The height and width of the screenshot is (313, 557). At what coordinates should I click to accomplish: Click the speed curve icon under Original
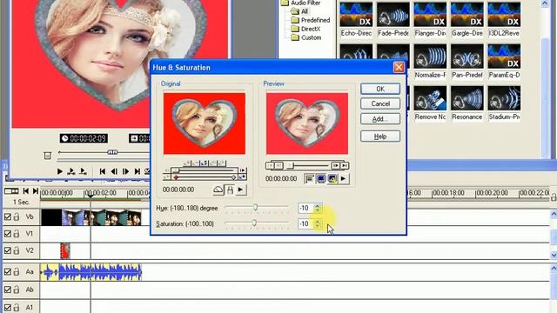point(218,190)
